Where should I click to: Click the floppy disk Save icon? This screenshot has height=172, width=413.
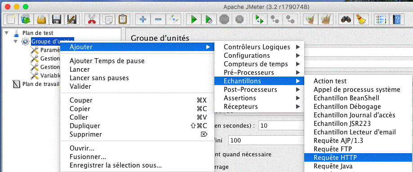(56, 19)
